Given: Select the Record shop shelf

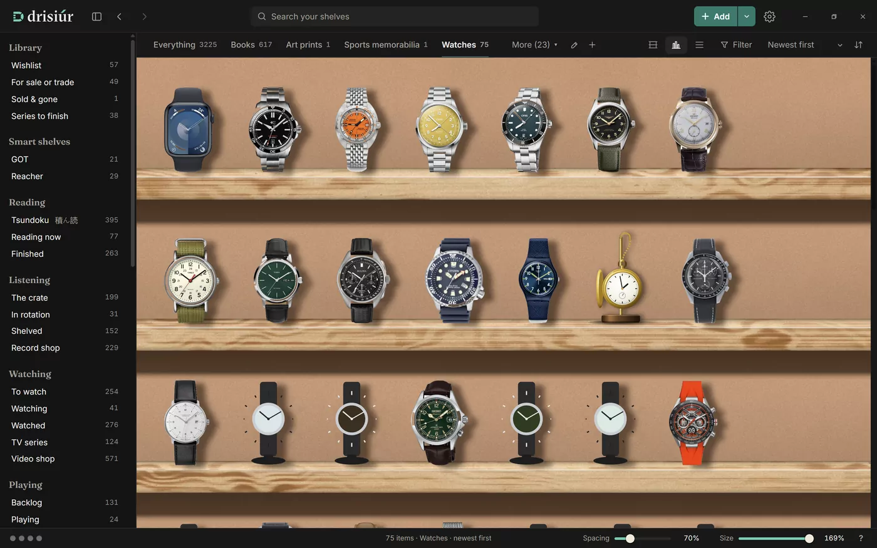Looking at the screenshot, I should click(65, 348).
